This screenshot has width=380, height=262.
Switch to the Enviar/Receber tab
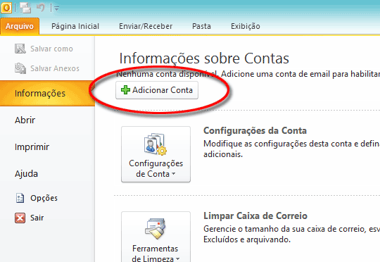coord(146,26)
